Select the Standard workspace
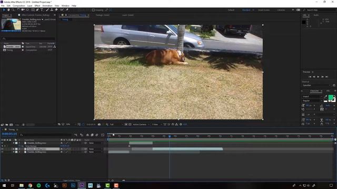 click(x=246, y=10)
